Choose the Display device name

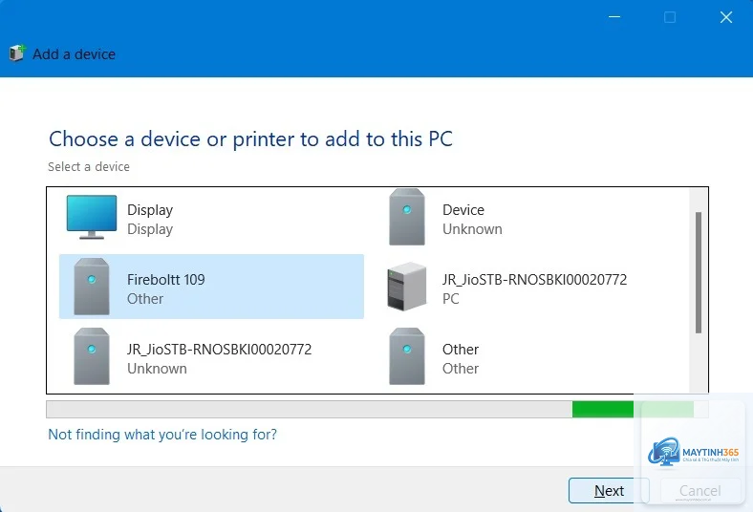150,210
